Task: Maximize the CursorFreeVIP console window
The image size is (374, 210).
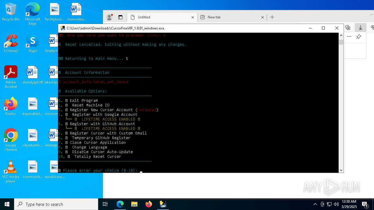Action: point(323,28)
